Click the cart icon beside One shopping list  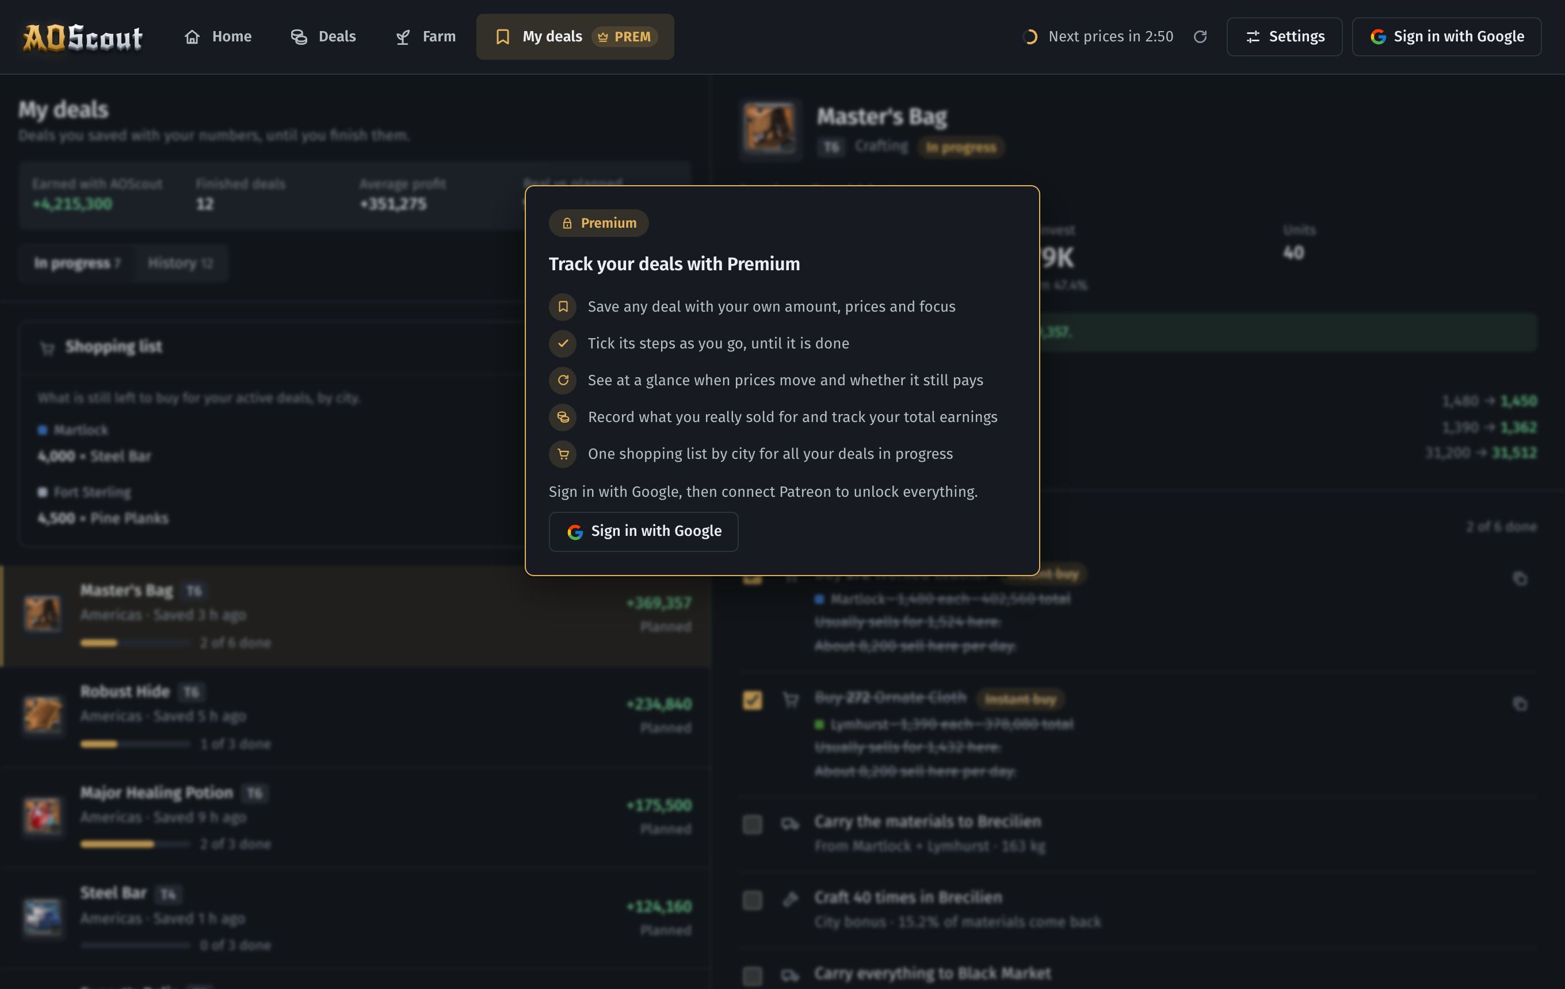[563, 454]
